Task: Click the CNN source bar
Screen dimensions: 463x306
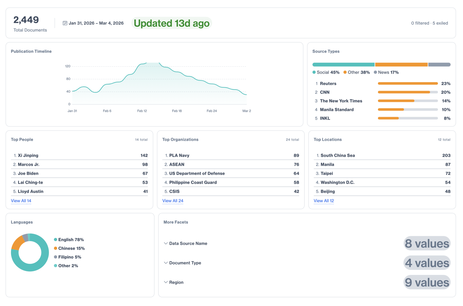Action: 408,92
